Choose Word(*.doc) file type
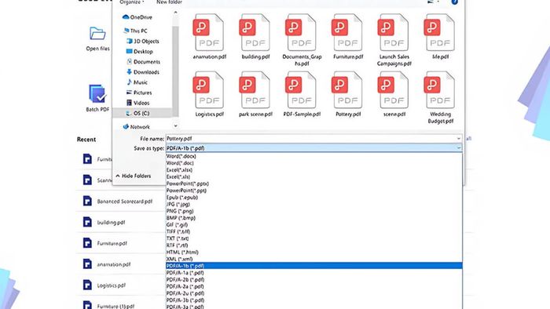 (314, 163)
